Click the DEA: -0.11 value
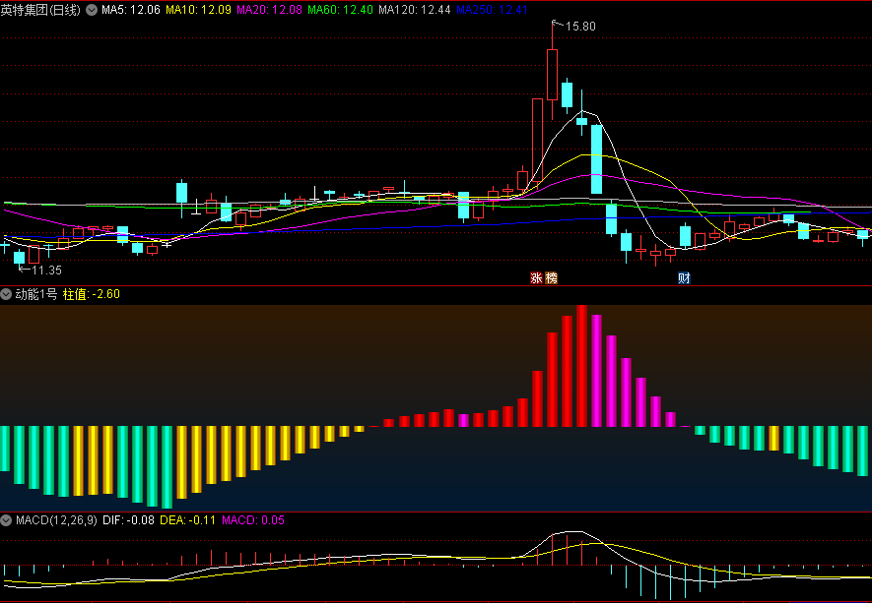872x603 pixels. pyautogui.click(x=187, y=520)
